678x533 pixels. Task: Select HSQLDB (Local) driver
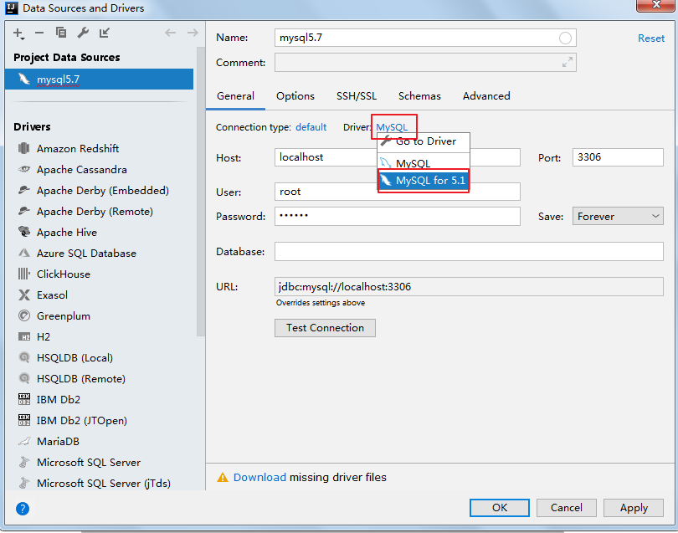[74, 358]
